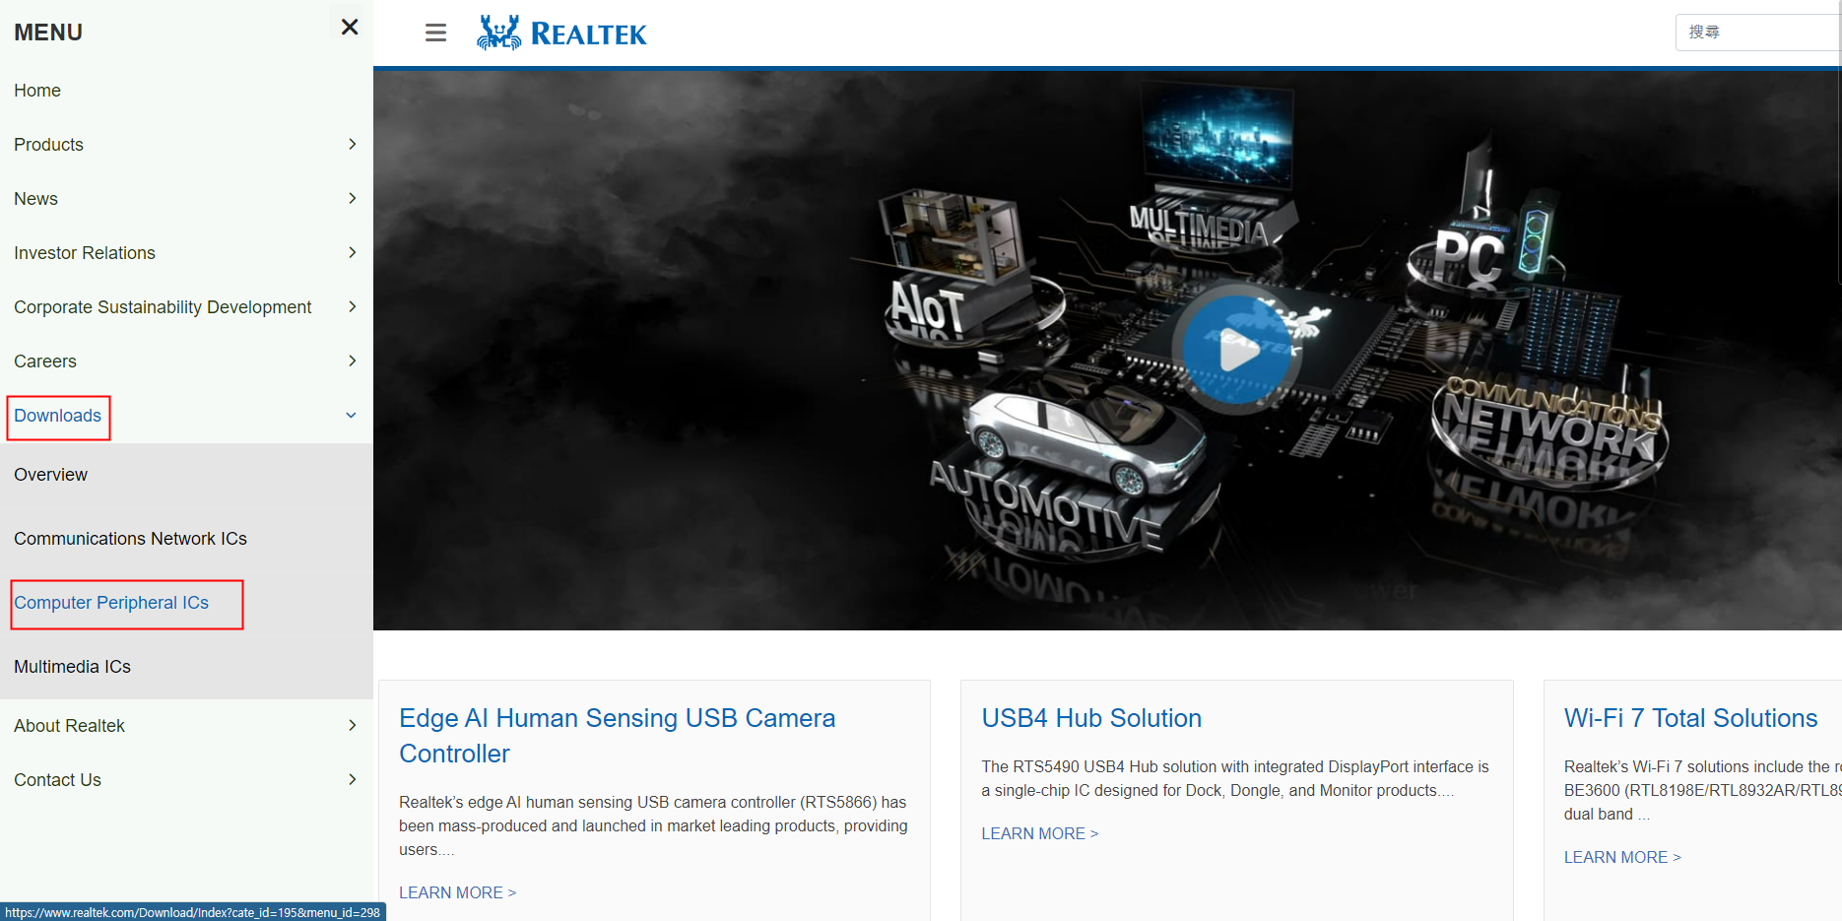Open Communications Network ICs downloads
Viewport: 1842px width, 921px height.
point(130,539)
